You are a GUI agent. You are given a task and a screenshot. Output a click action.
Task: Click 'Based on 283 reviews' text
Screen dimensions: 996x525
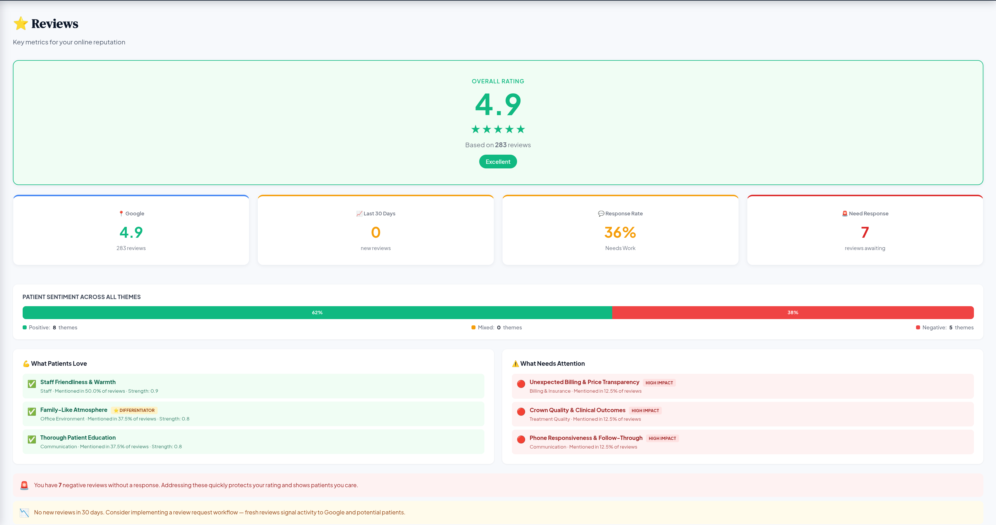(498, 145)
